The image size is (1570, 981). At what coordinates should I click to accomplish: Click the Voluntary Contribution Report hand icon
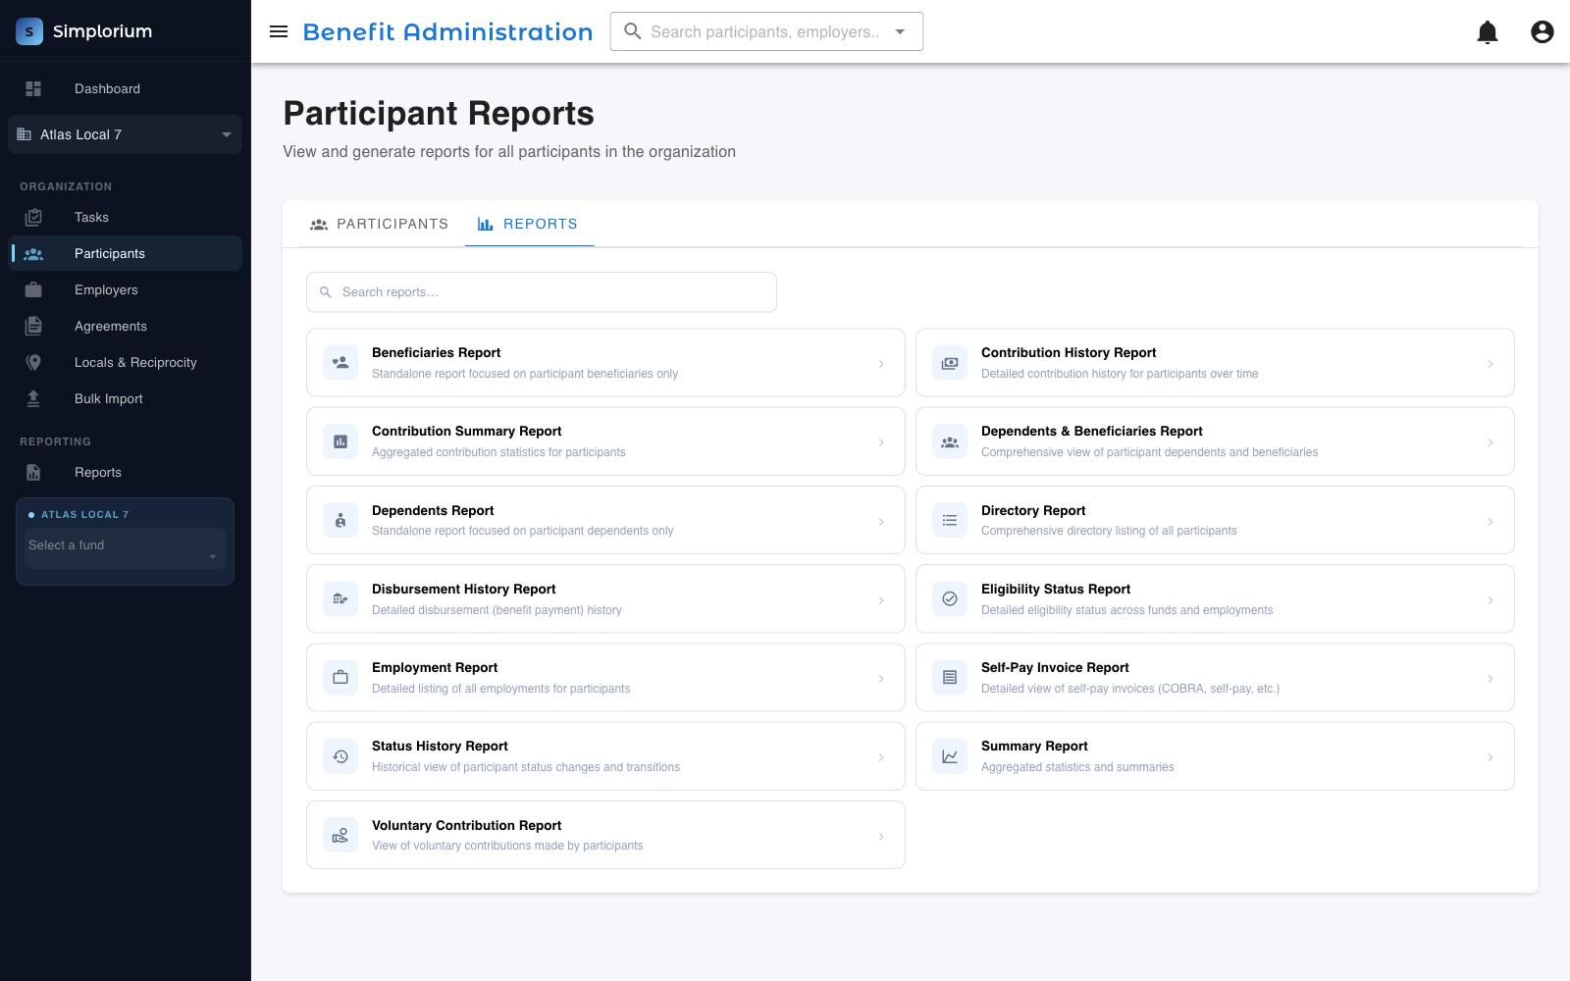tap(340, 835)
